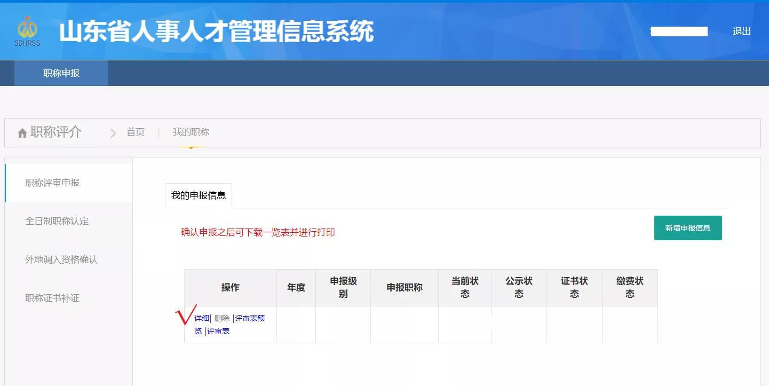Click the home icon beside 职称评介
769x386 pixels.
22,132
